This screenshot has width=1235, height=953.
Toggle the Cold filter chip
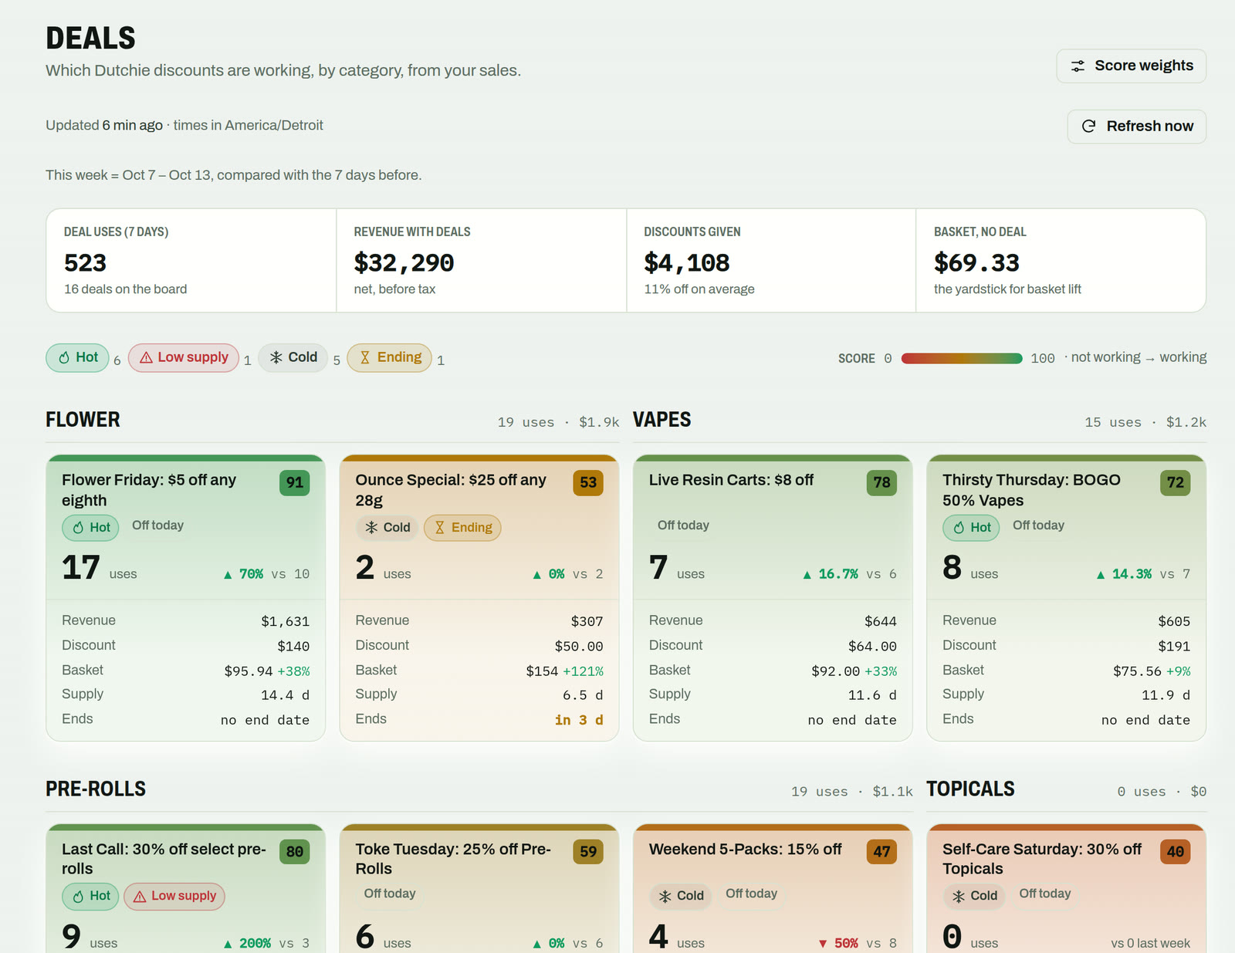[x=293, y=358]
